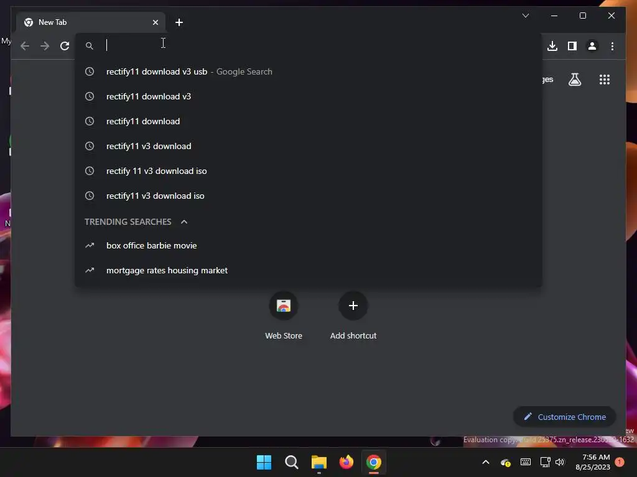Open the volume speaker tray icon
The image size is (637, 477).
point(560,462)
